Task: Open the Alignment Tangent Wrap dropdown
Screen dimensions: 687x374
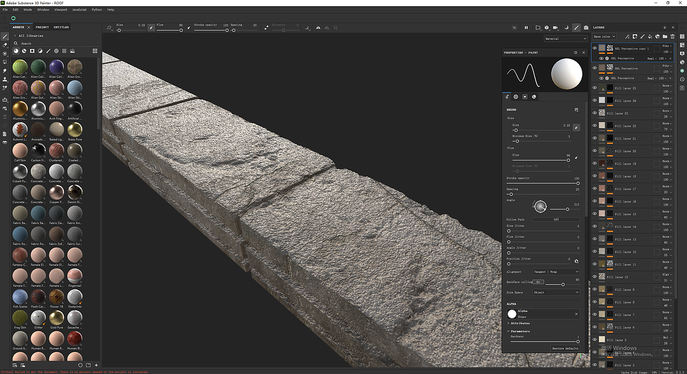Action: click(556, 272)
